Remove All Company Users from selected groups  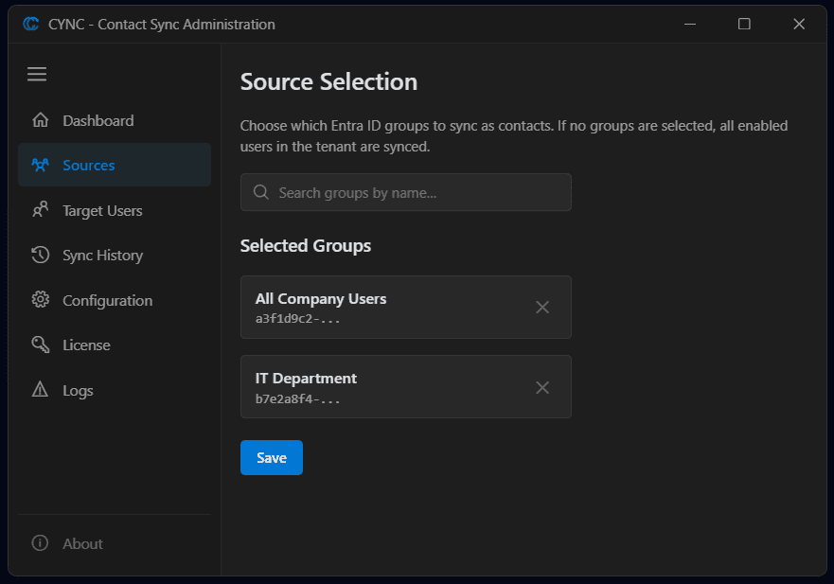click(542, 307)
